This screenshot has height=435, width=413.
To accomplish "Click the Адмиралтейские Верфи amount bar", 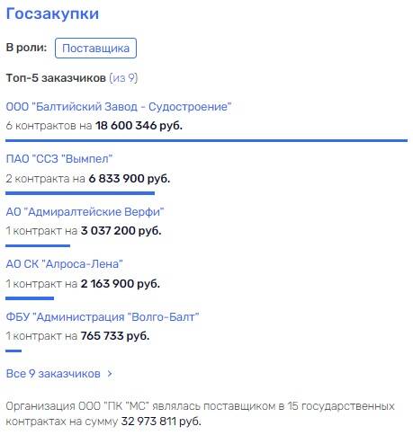I will pos(38,245).
